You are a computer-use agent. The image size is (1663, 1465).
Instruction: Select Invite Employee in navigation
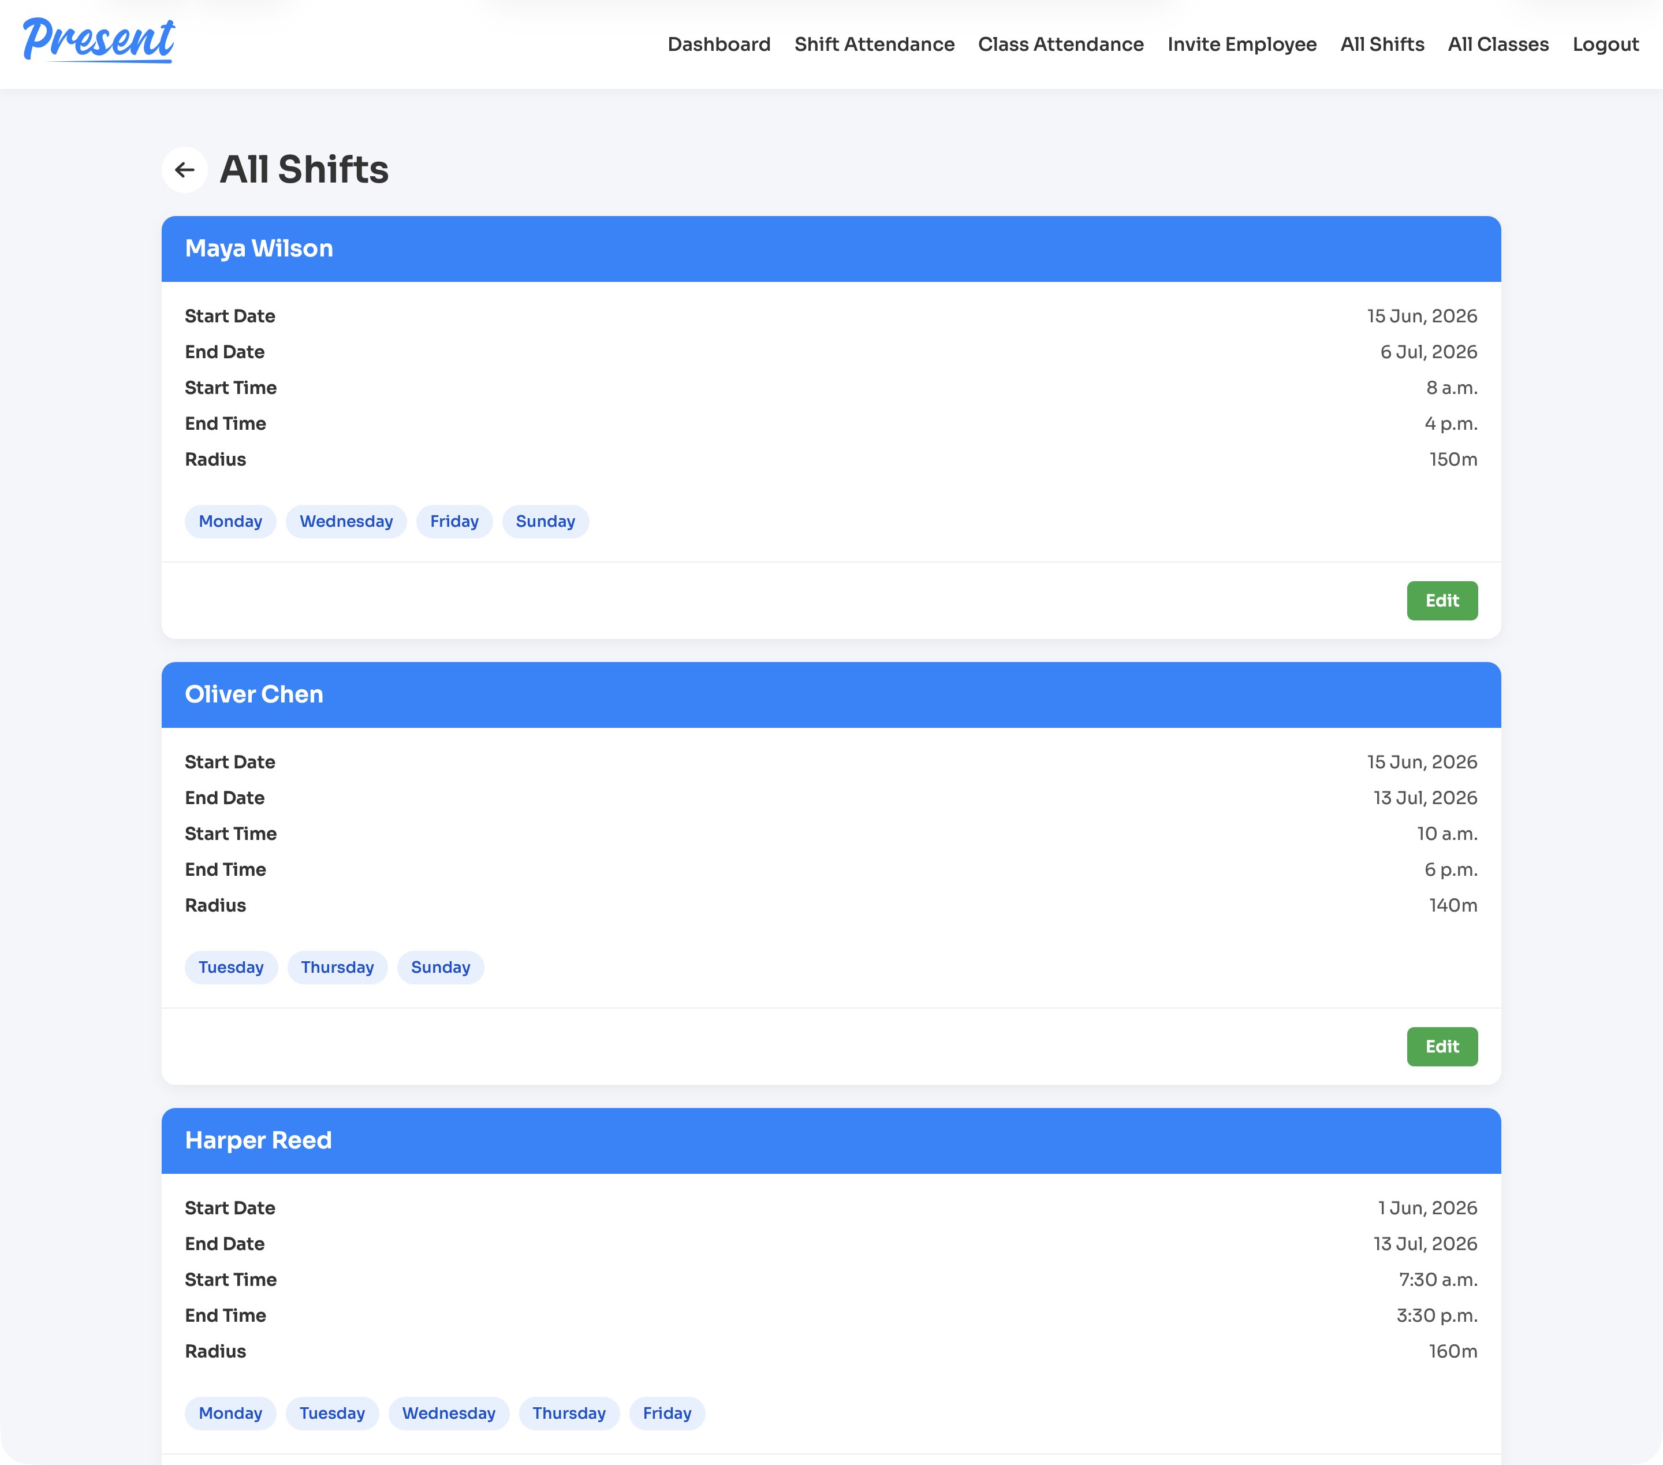[1241, 44]
